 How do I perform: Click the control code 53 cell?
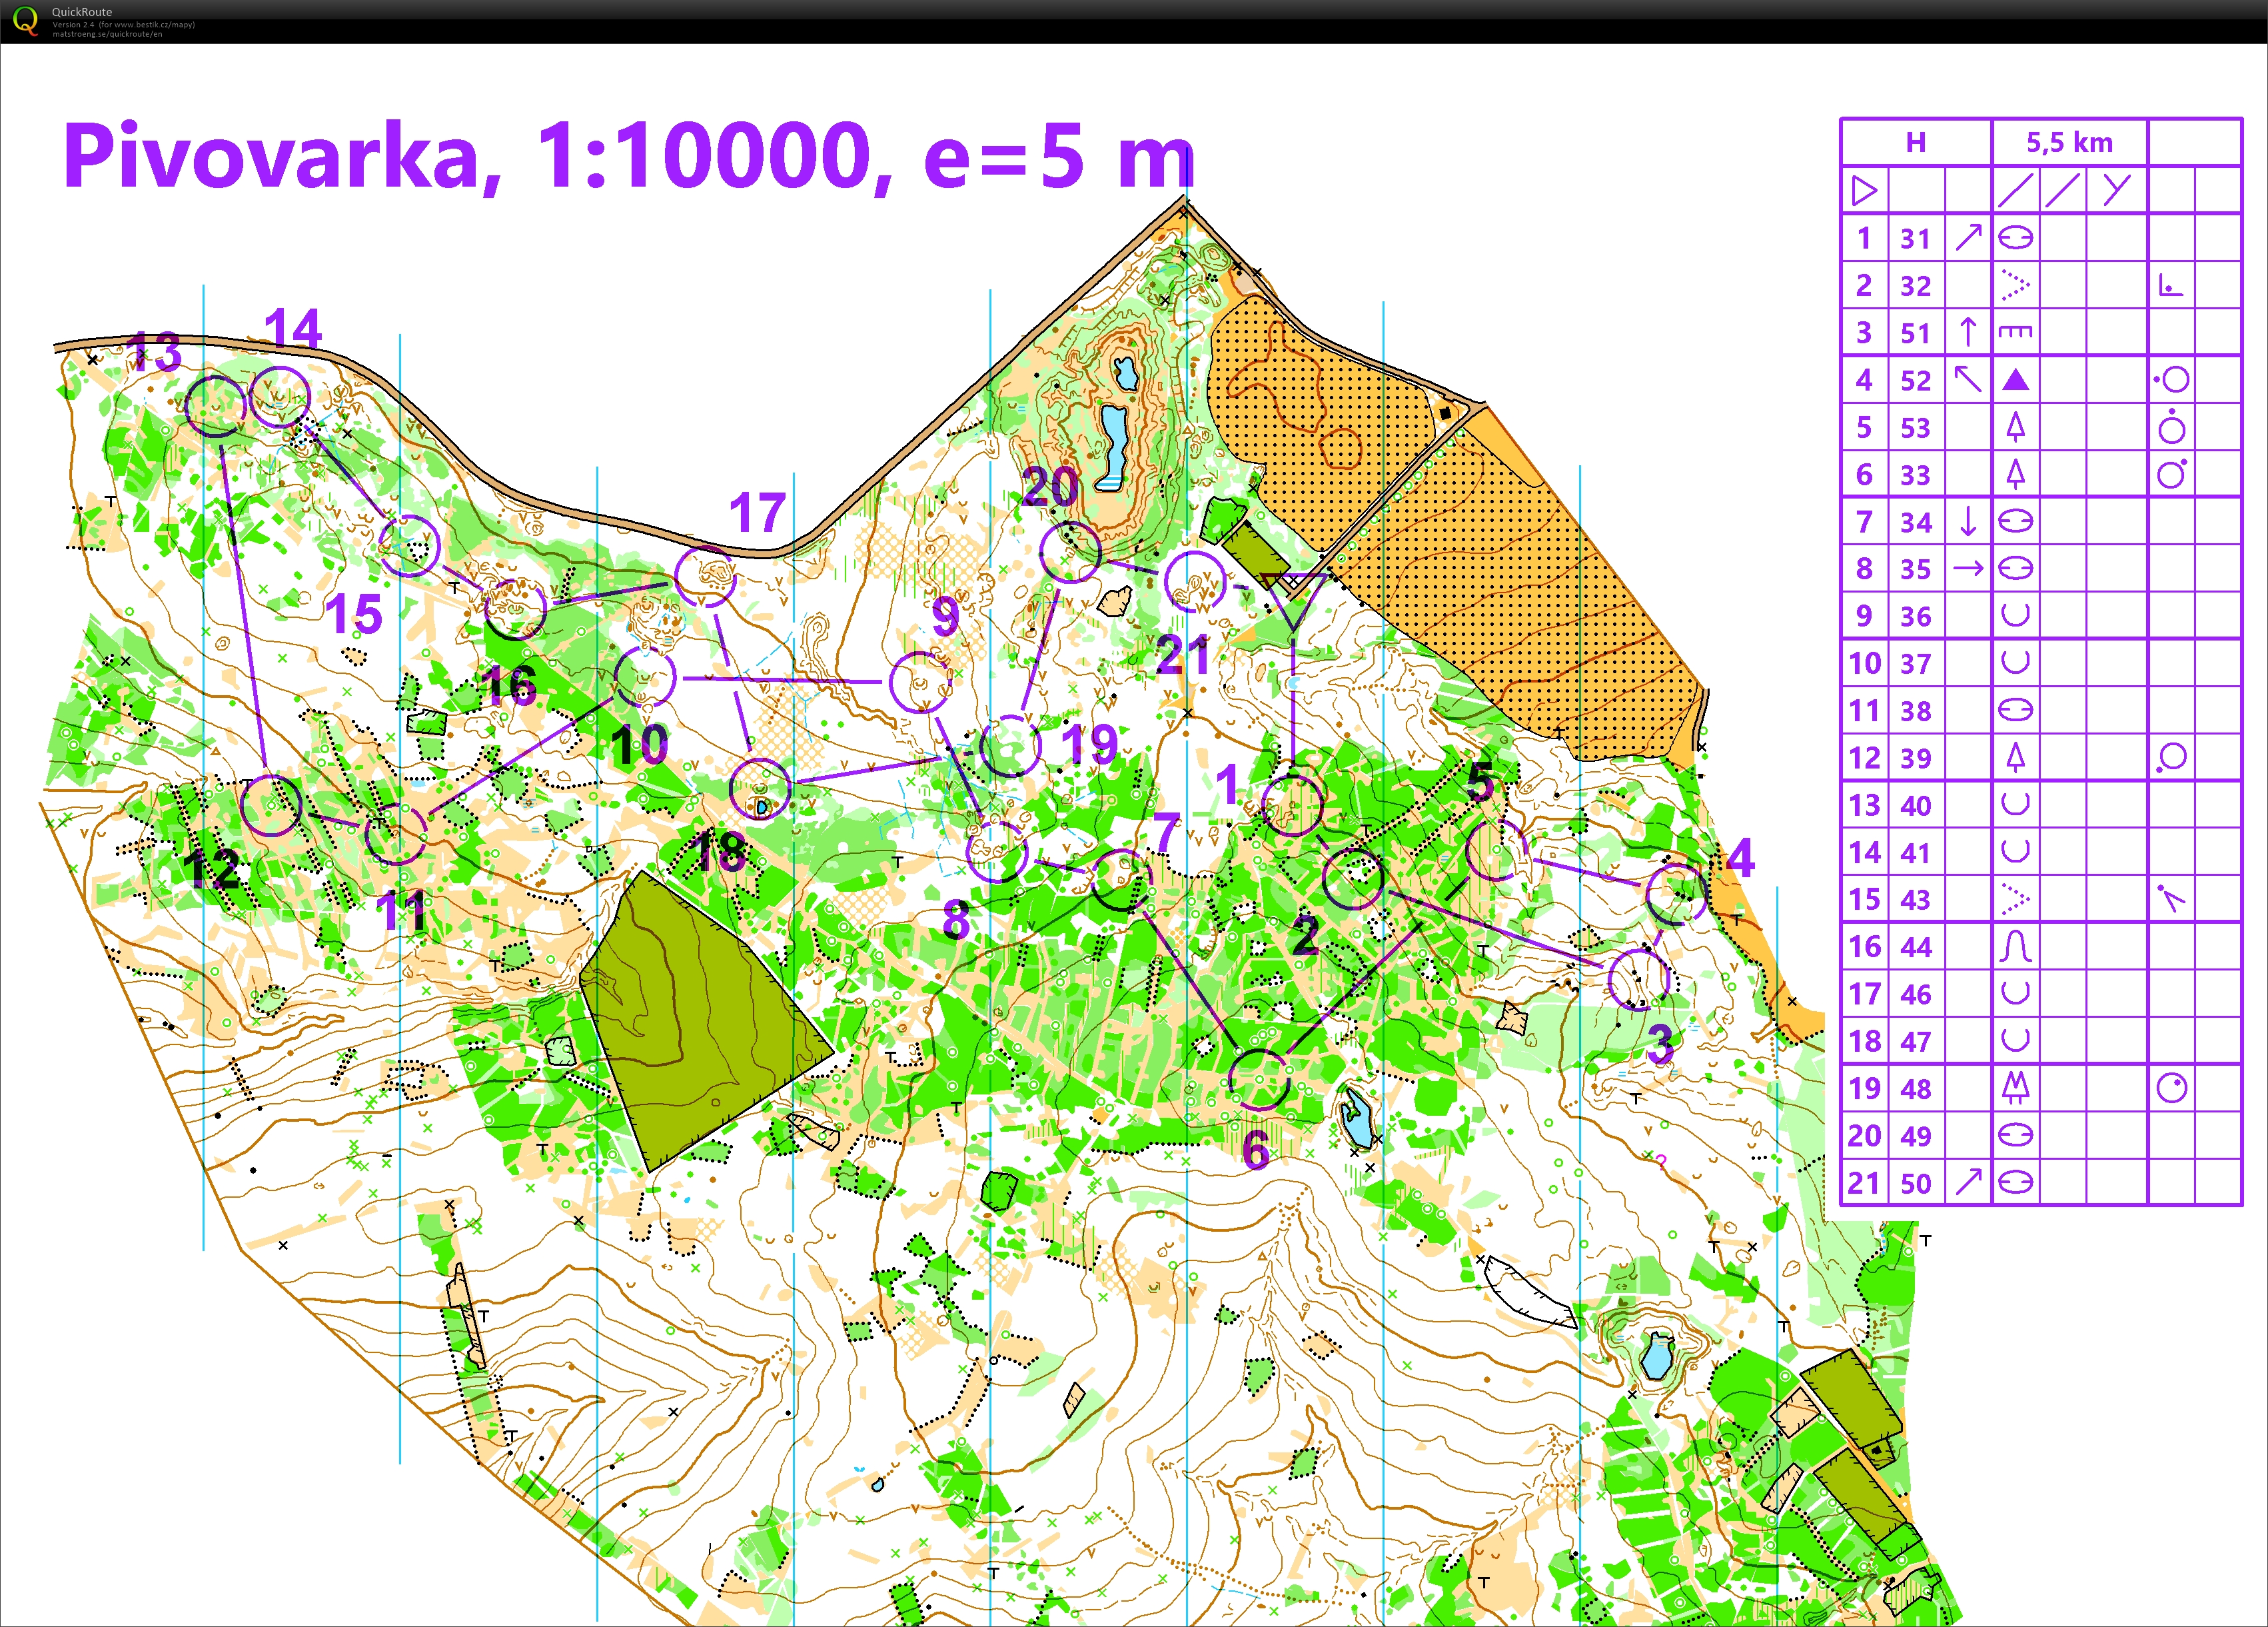click(1915, 429)
